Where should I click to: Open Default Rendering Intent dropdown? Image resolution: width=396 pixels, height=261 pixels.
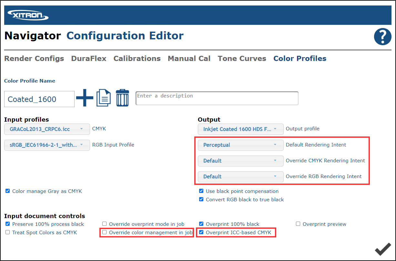241,145
